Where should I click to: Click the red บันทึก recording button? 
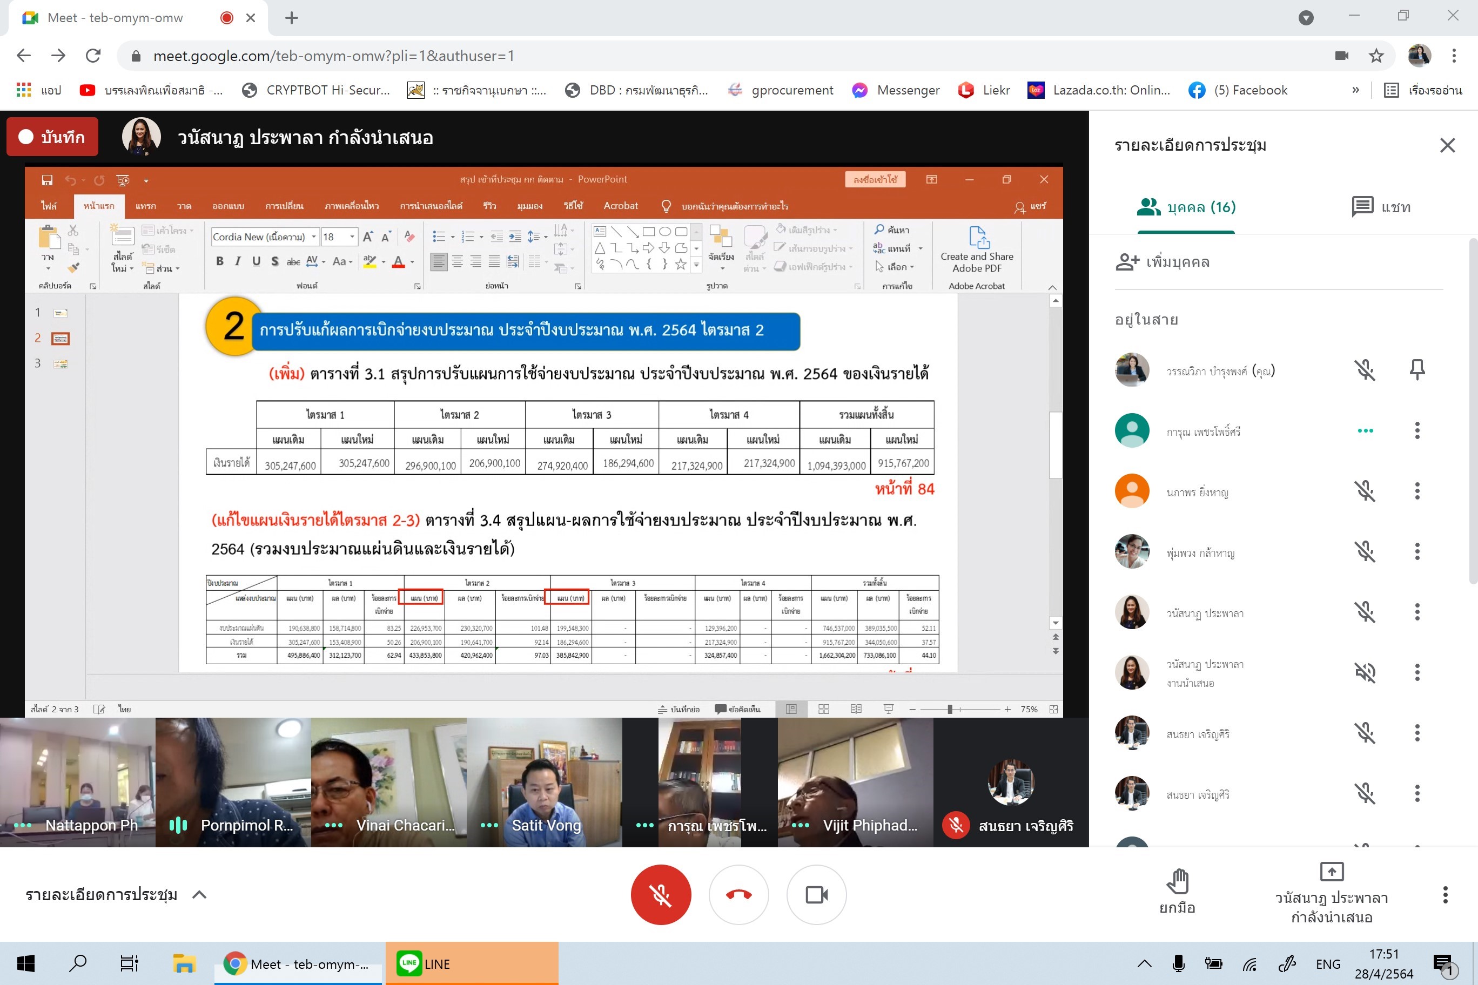pyautogui.click(x=52, y=137)
